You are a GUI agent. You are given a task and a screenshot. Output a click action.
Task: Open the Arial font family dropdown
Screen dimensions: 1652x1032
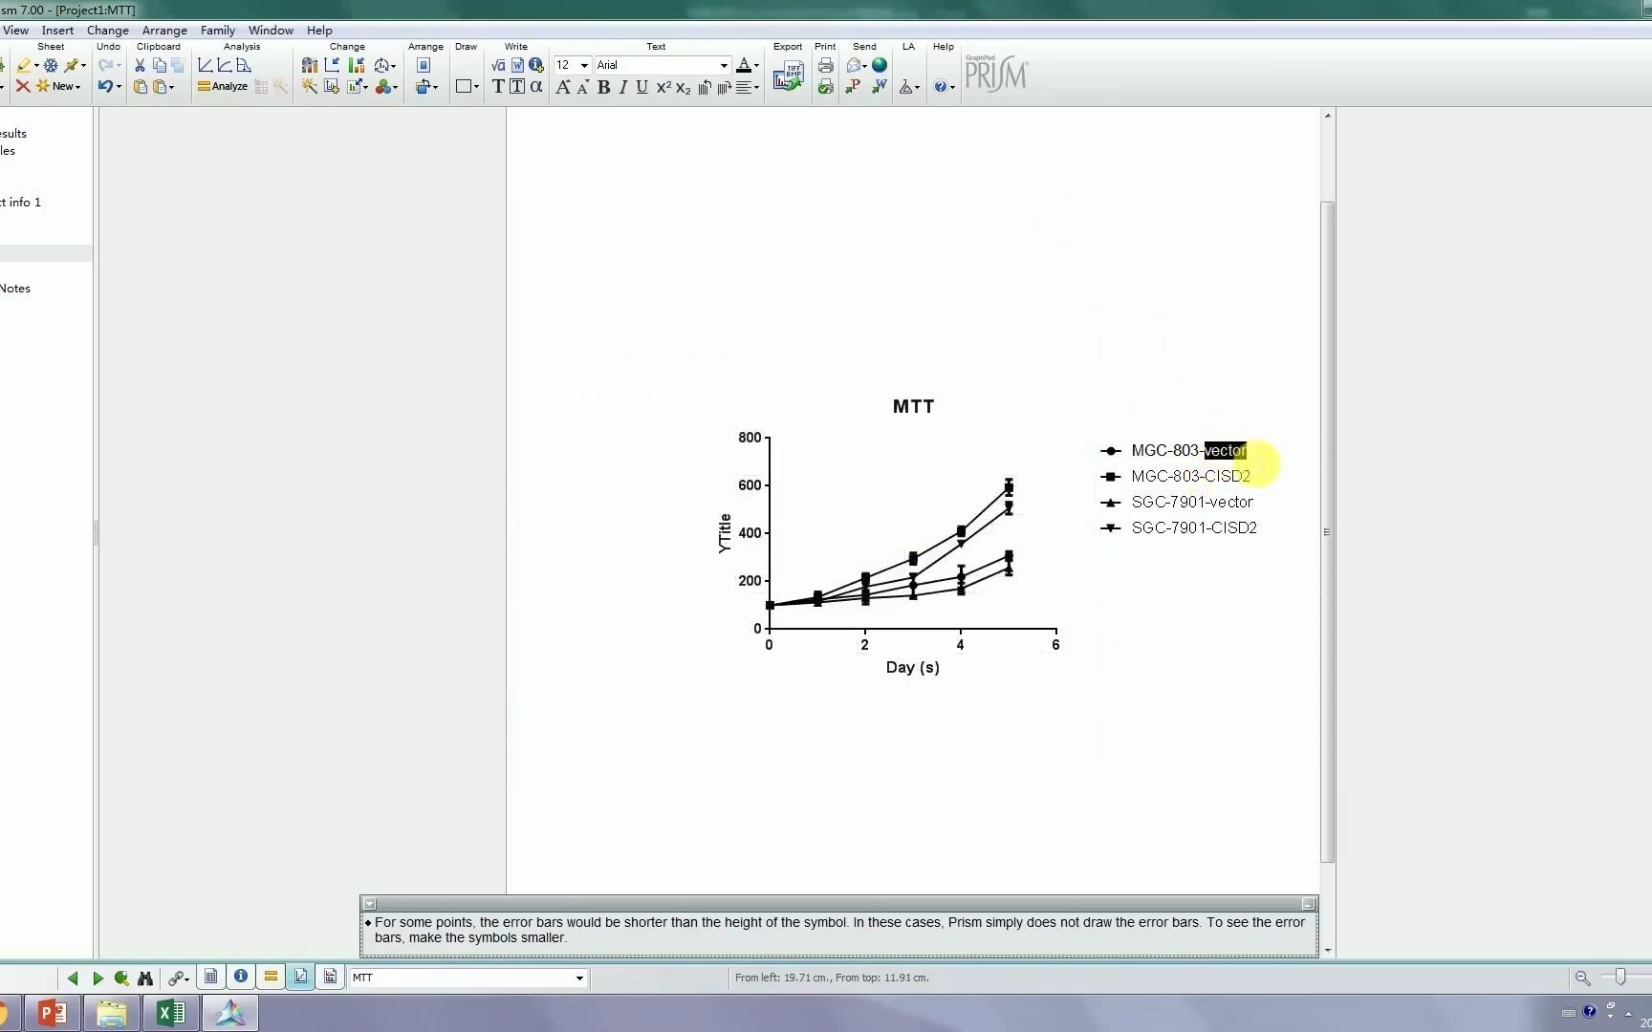723,65
